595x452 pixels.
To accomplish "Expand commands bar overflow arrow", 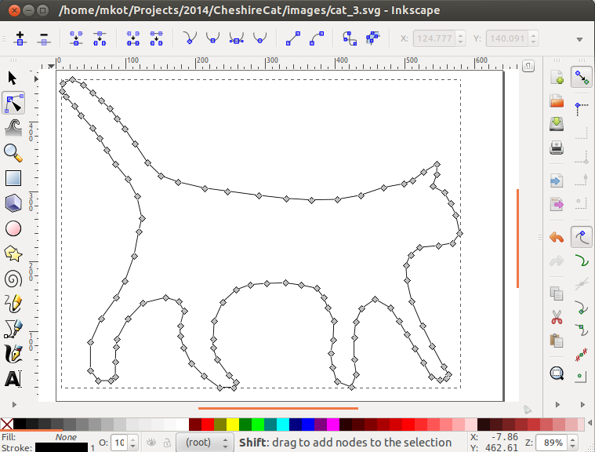I will tap(557, 404).
